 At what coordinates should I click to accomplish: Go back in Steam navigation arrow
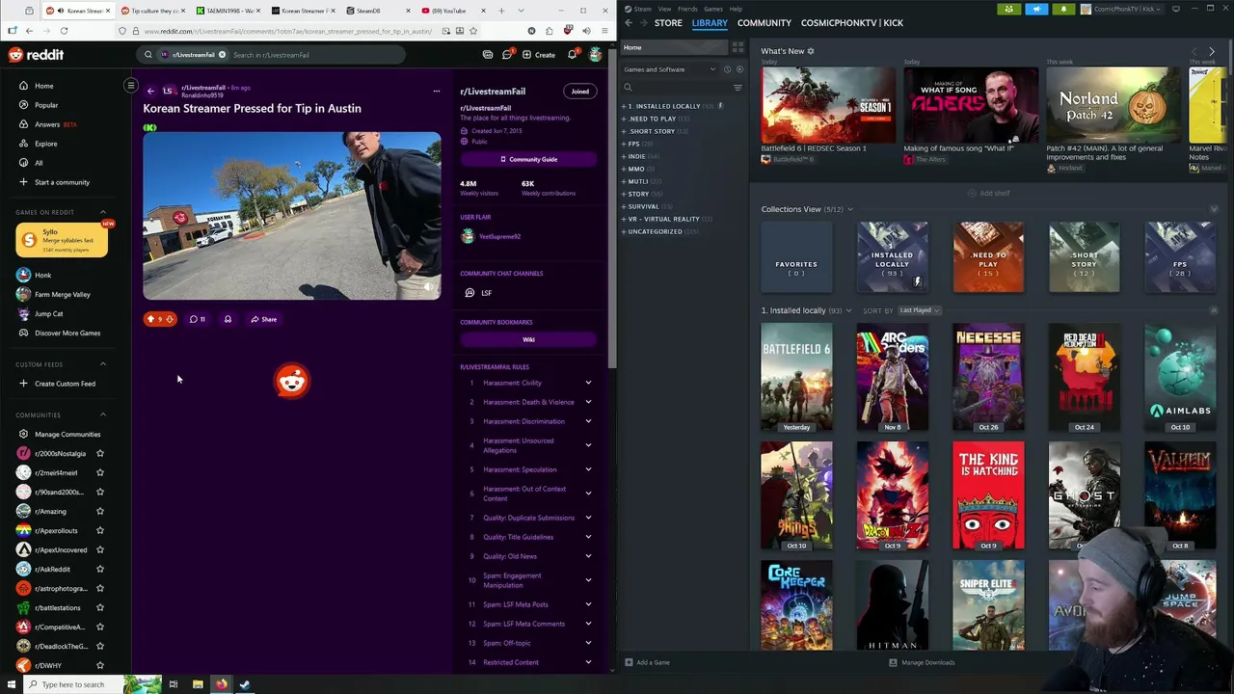coord(629,22)
